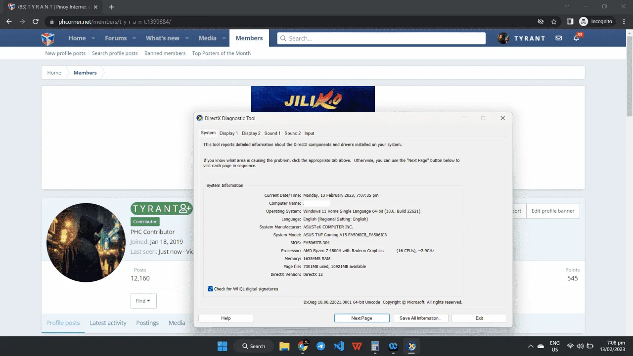Open the Profile posts tab
This screenshot has width=633, height=356.
63,323
